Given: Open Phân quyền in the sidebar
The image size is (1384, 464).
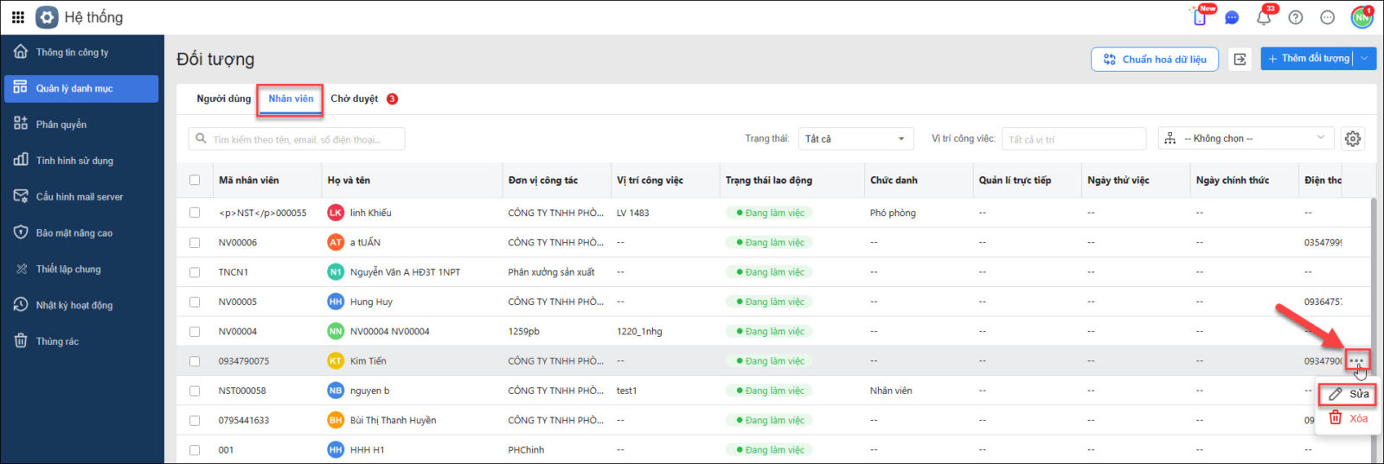Looking at the screenshot, I should tap(61, 124).
